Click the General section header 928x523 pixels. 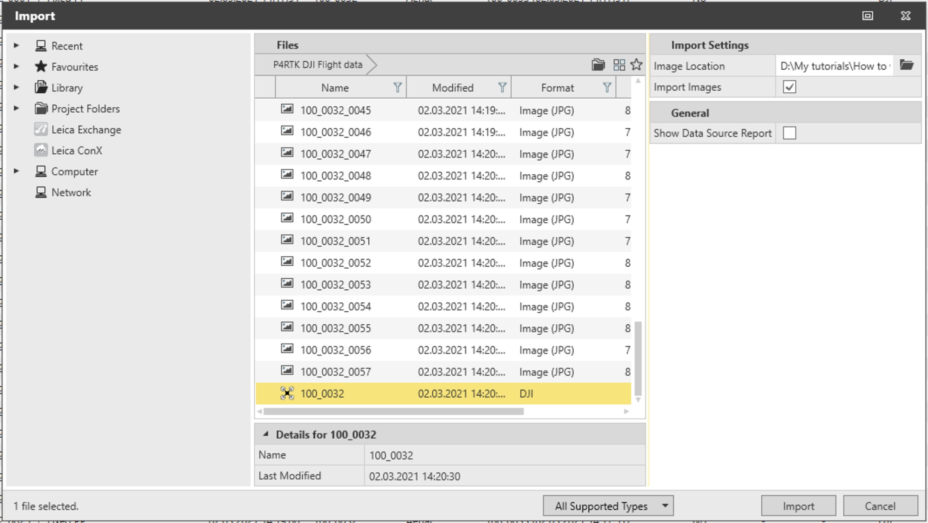[785, 113]
